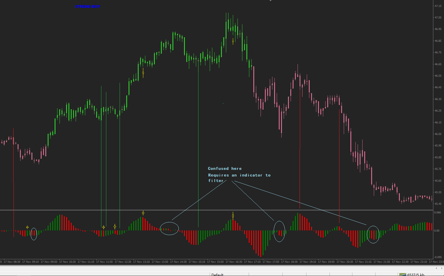Viewport: 444px width, 276px height.
Task: Click the 17 Nov 16:30 time axis label
Action: (234, 262)
